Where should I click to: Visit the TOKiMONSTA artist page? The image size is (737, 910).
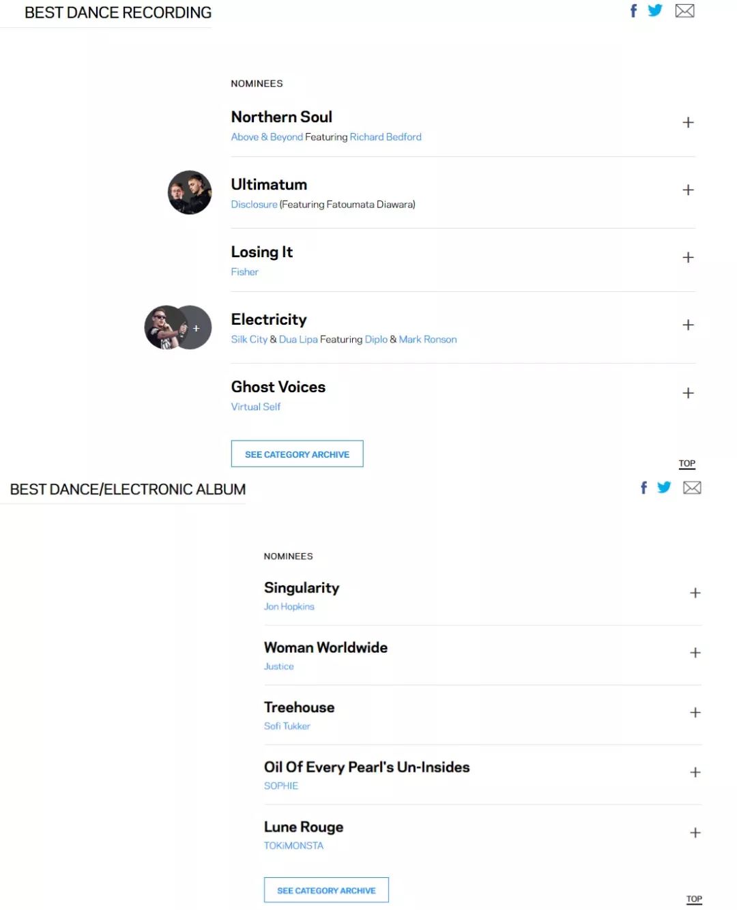[x=293, y=845]
